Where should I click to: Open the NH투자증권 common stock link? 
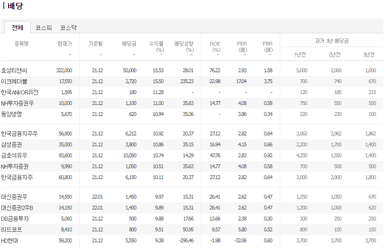[x=15, y=166]
